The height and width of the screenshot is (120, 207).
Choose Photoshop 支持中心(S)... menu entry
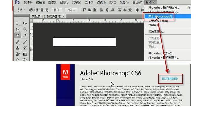click(168, 12)
